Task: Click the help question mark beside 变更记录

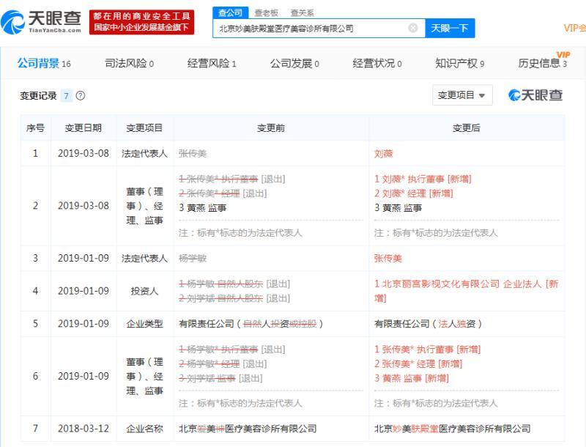Action: click(x=81, y=96)
